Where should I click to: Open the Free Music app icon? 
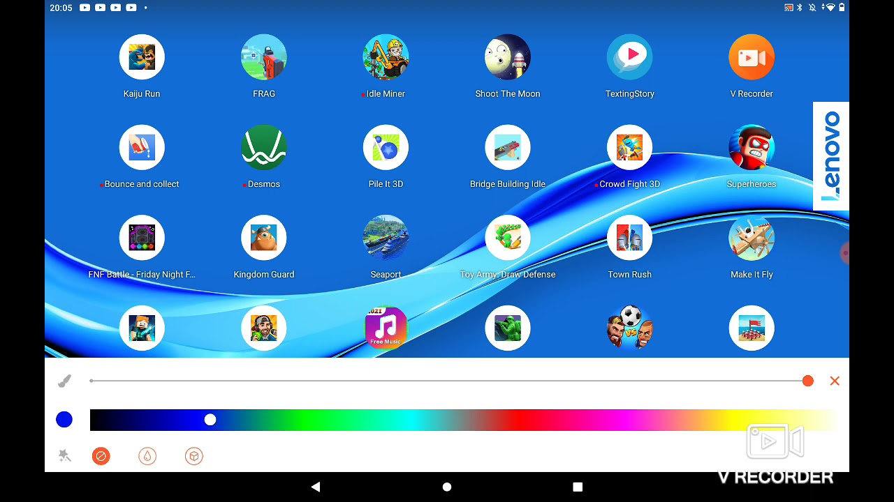tap(386, 328)
